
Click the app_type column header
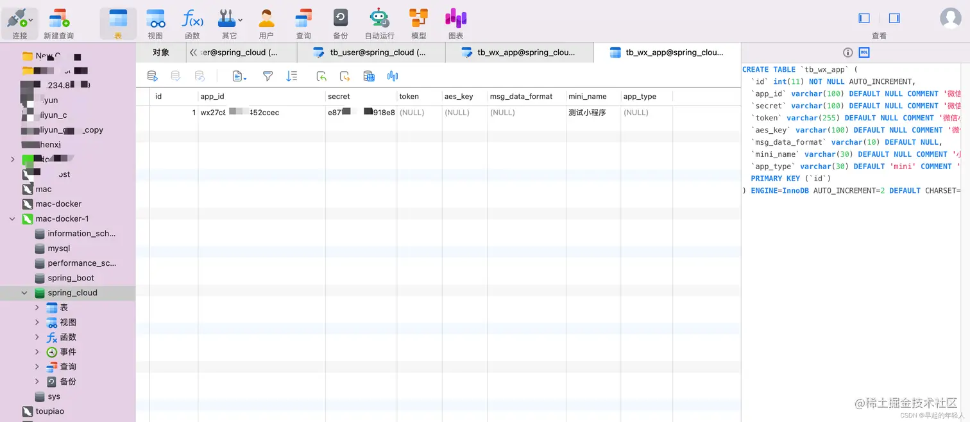647,96
